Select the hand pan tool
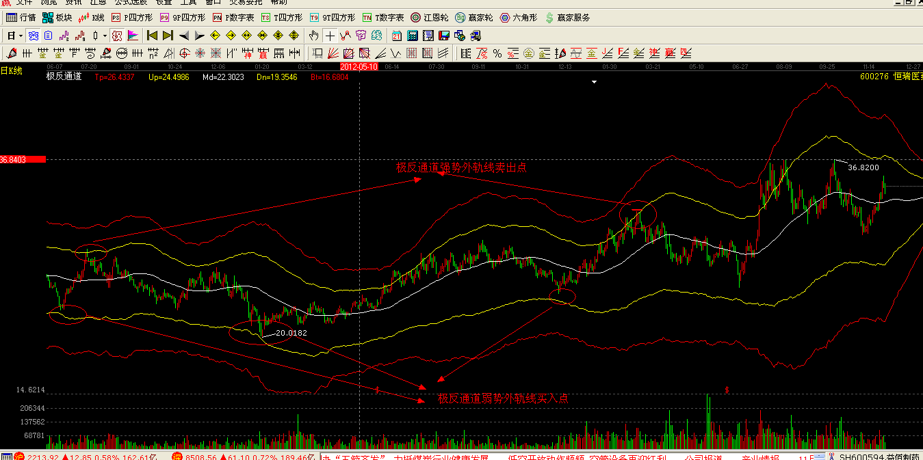Viewport: 923px width, 460px height. (x=313, y=36)
